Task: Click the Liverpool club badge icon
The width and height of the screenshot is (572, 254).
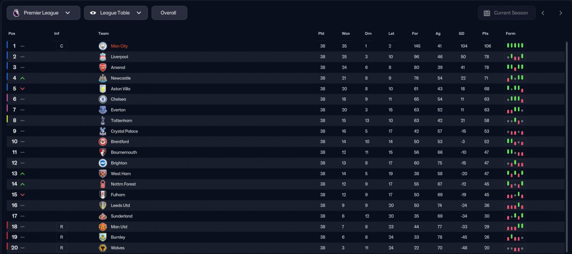Action: coord(103,57)
